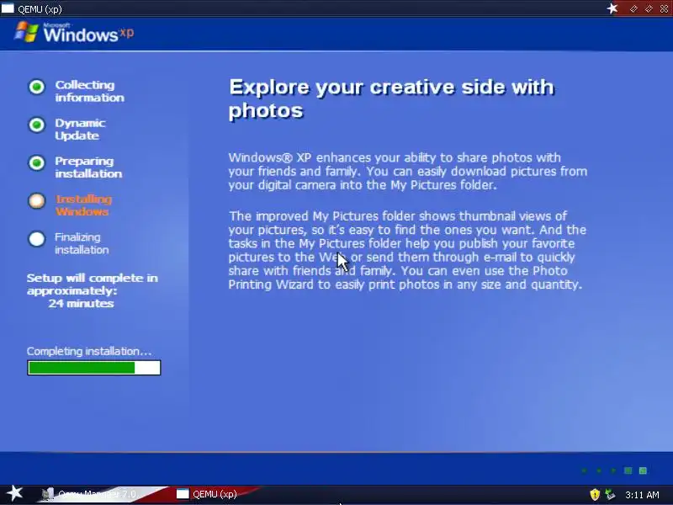The height and width of the screenshot is (505, 673).
Task: Click the "Explore your creative side" heading
Action: tap(391, 98)
